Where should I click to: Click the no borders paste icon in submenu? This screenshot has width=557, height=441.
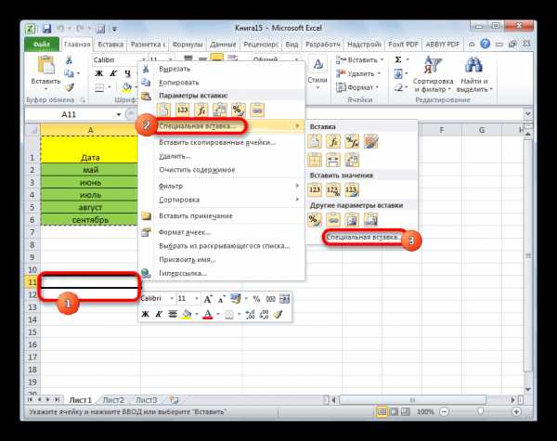(315, 160)
